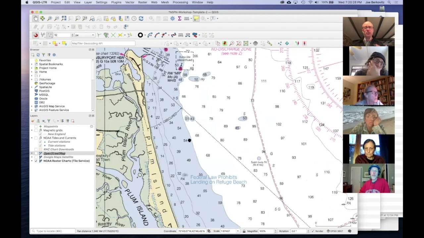This screenshot has height=238, width=424.
Task: Refresh the map canvas
Action: click(141, 19)
